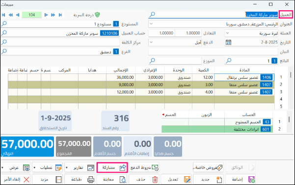The image size is (295, 185).
Task: Click the المادة column header
Action: coord(244,70)
